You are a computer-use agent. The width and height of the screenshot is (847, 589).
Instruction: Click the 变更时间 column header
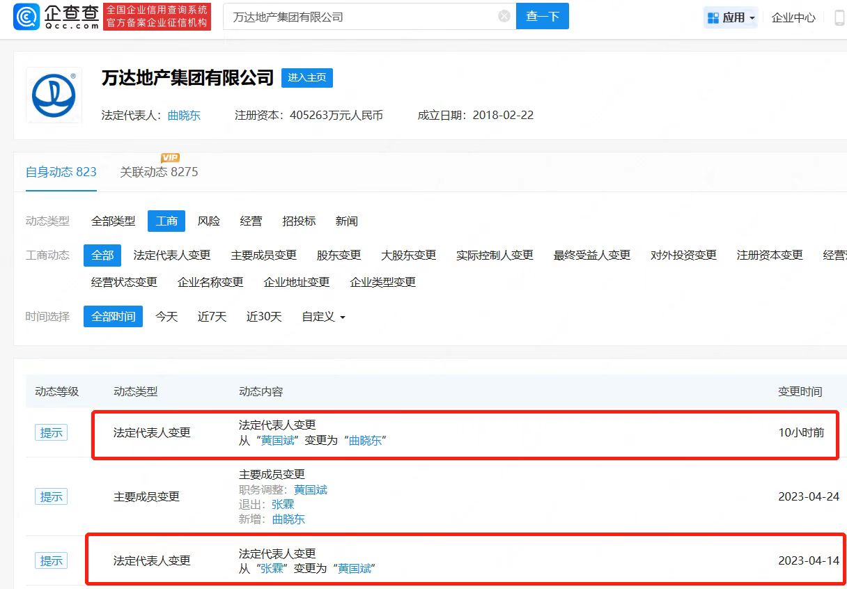[800, 392]
